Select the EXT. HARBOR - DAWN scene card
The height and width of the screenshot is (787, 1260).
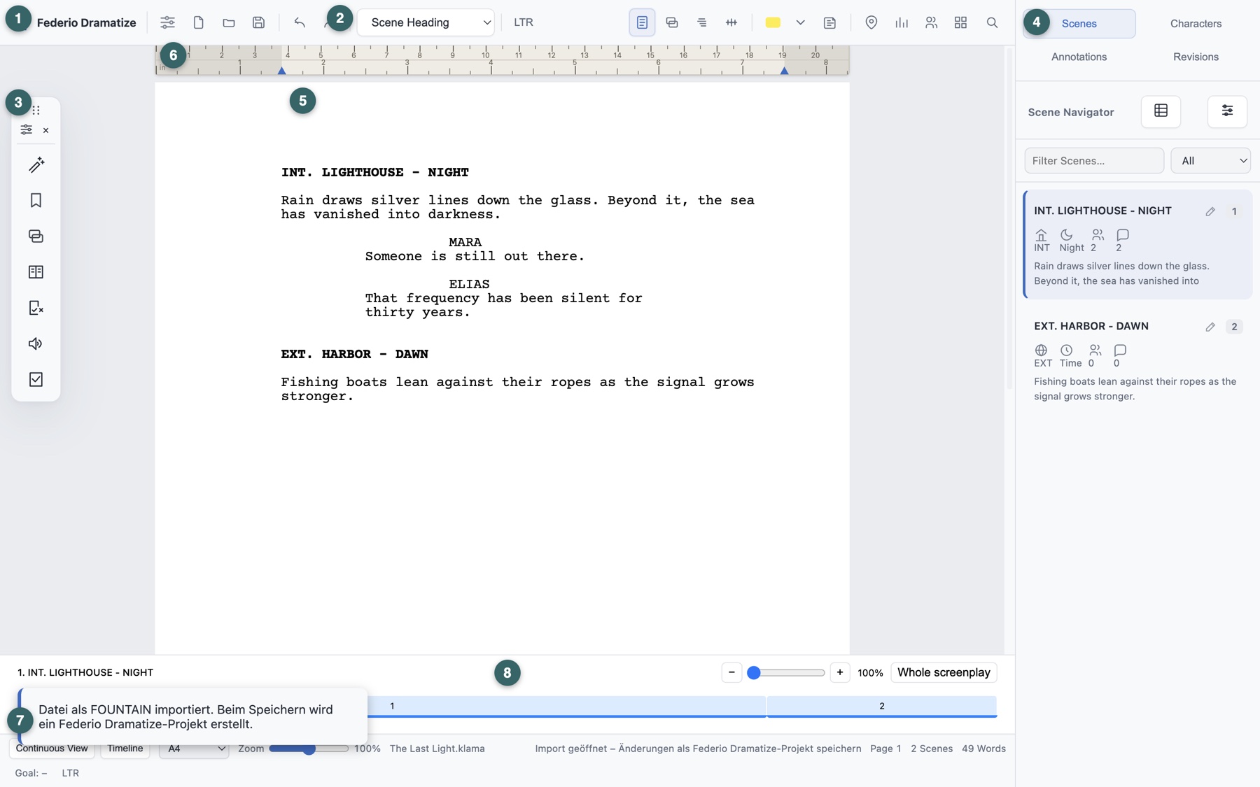coord(1138,360)
